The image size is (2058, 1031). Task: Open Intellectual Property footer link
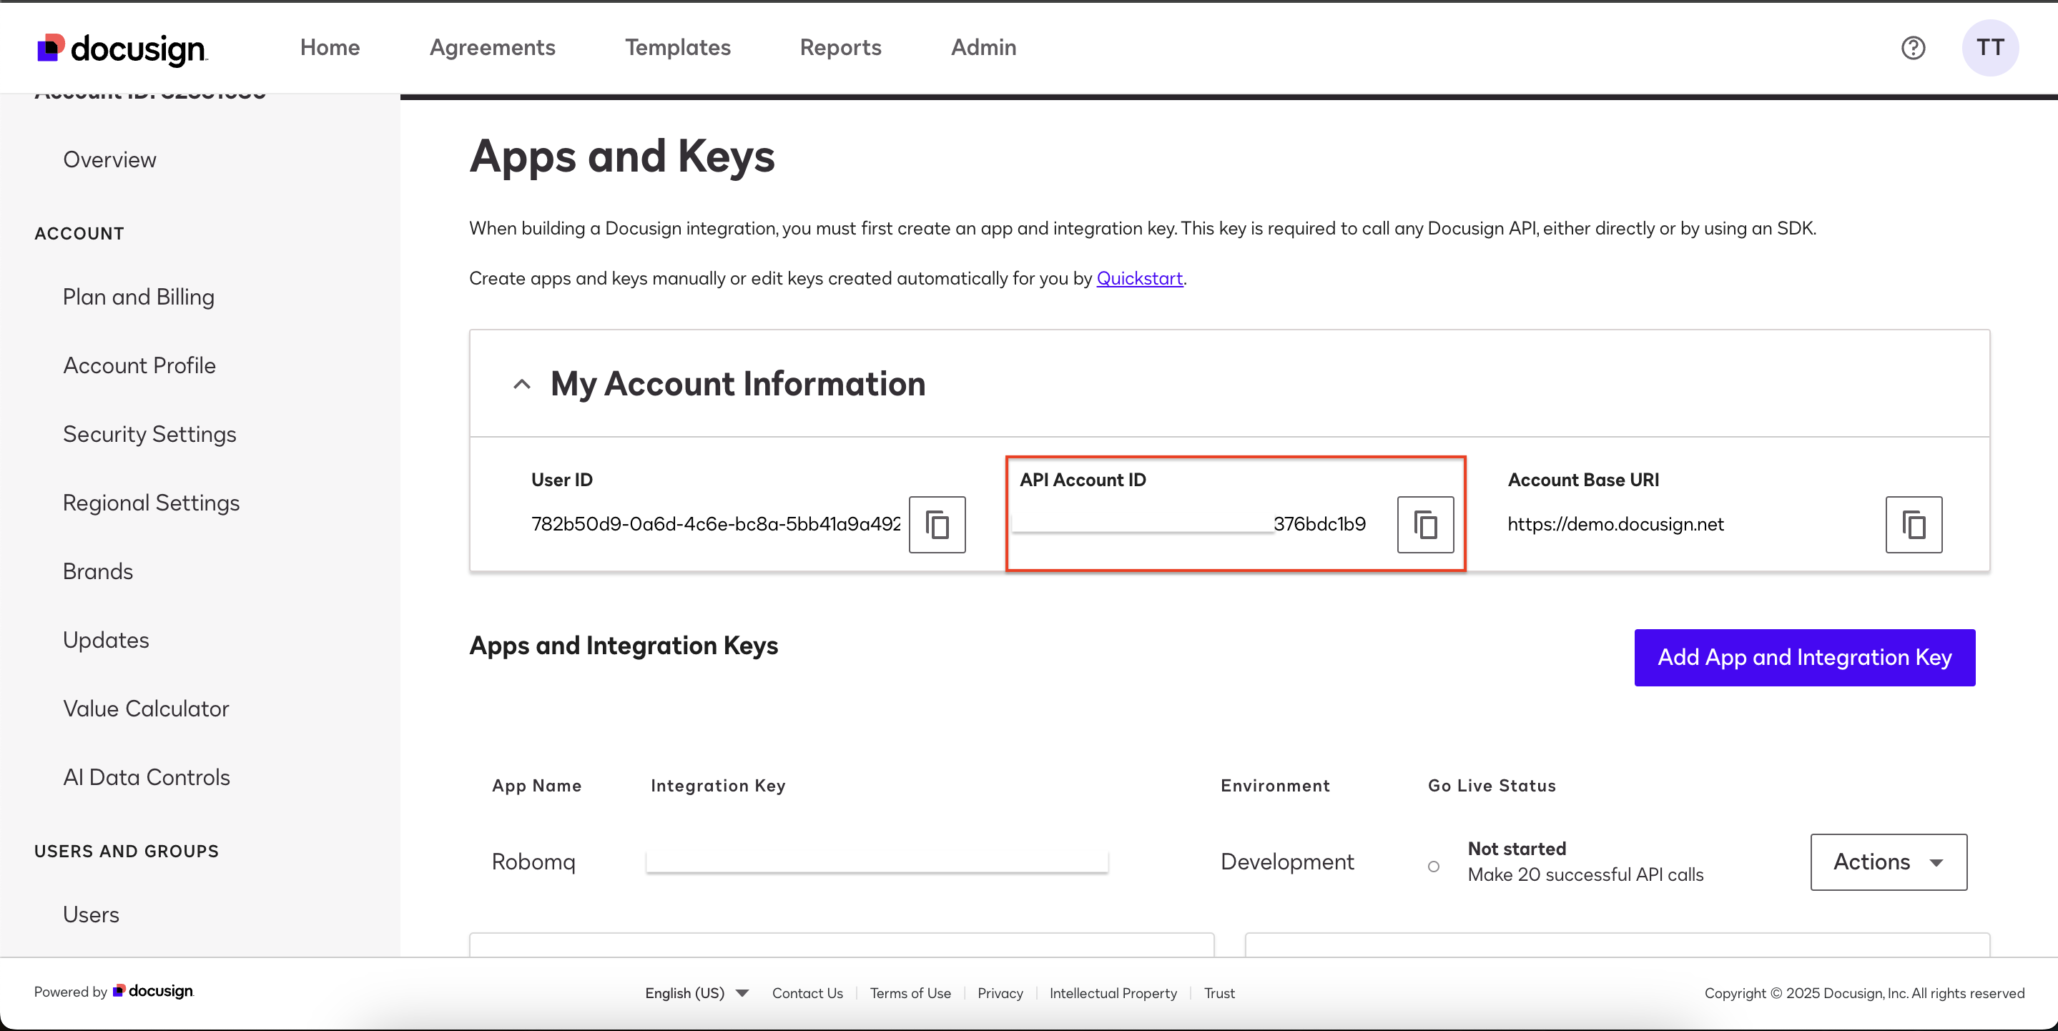(x=1113, y=992)
